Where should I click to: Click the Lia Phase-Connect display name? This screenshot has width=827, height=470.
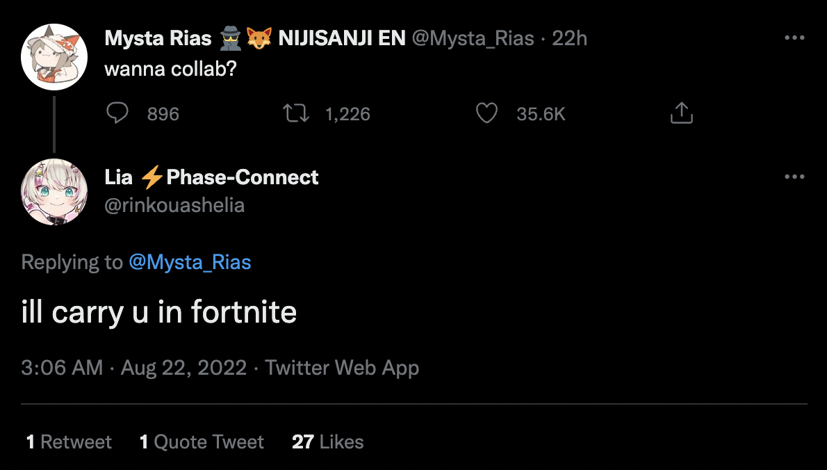click(211, 177)
